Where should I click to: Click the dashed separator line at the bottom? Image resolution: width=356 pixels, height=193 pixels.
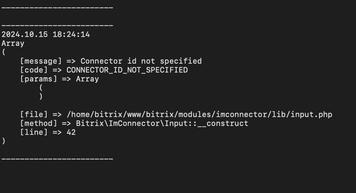click(x=57, y=159)
